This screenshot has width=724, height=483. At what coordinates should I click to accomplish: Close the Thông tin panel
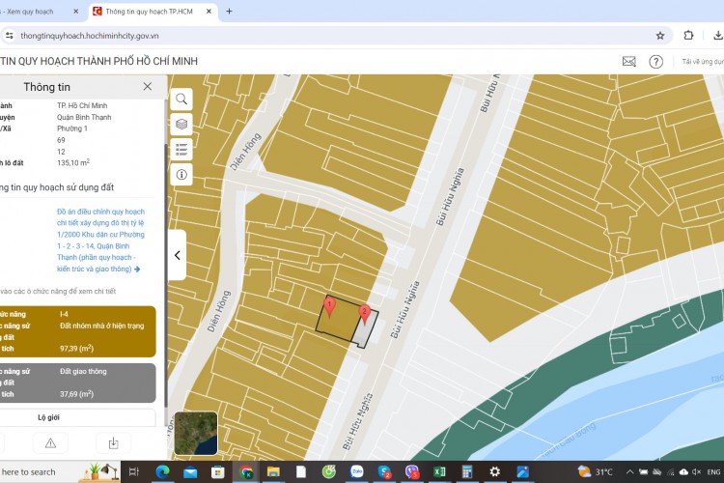(148, 86)
